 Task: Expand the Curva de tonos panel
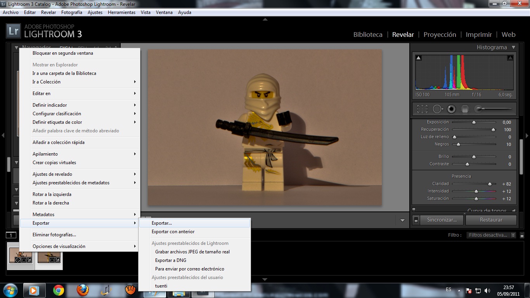click(x=513, y=211)
